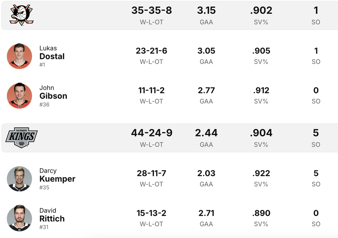
Task: Click the Gibson player name link
Action: pos(53,96)
